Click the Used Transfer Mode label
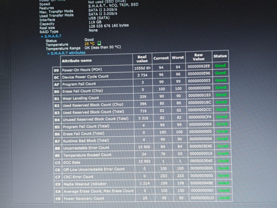The image size is (277, 208). 57,15
